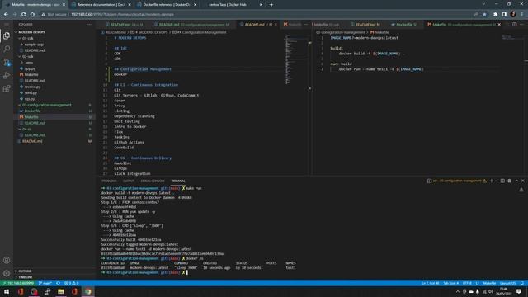Click UTF-8 encoding in status bar
This screenshot has height=297, width=528.
click(467, 283)
